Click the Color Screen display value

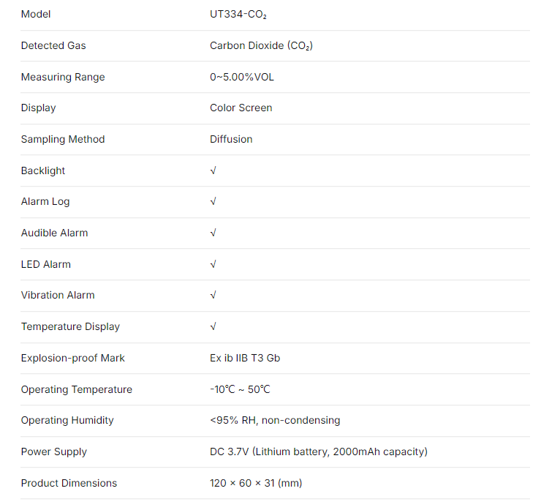(x=241, y=108)
